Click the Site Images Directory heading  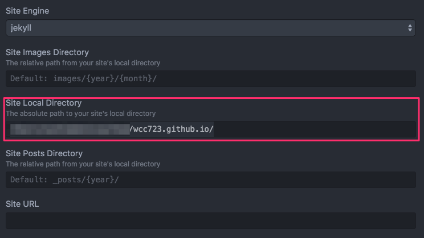tap(47, 52)
